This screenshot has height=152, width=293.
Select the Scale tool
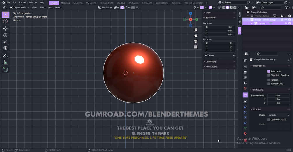click(6, 41)
